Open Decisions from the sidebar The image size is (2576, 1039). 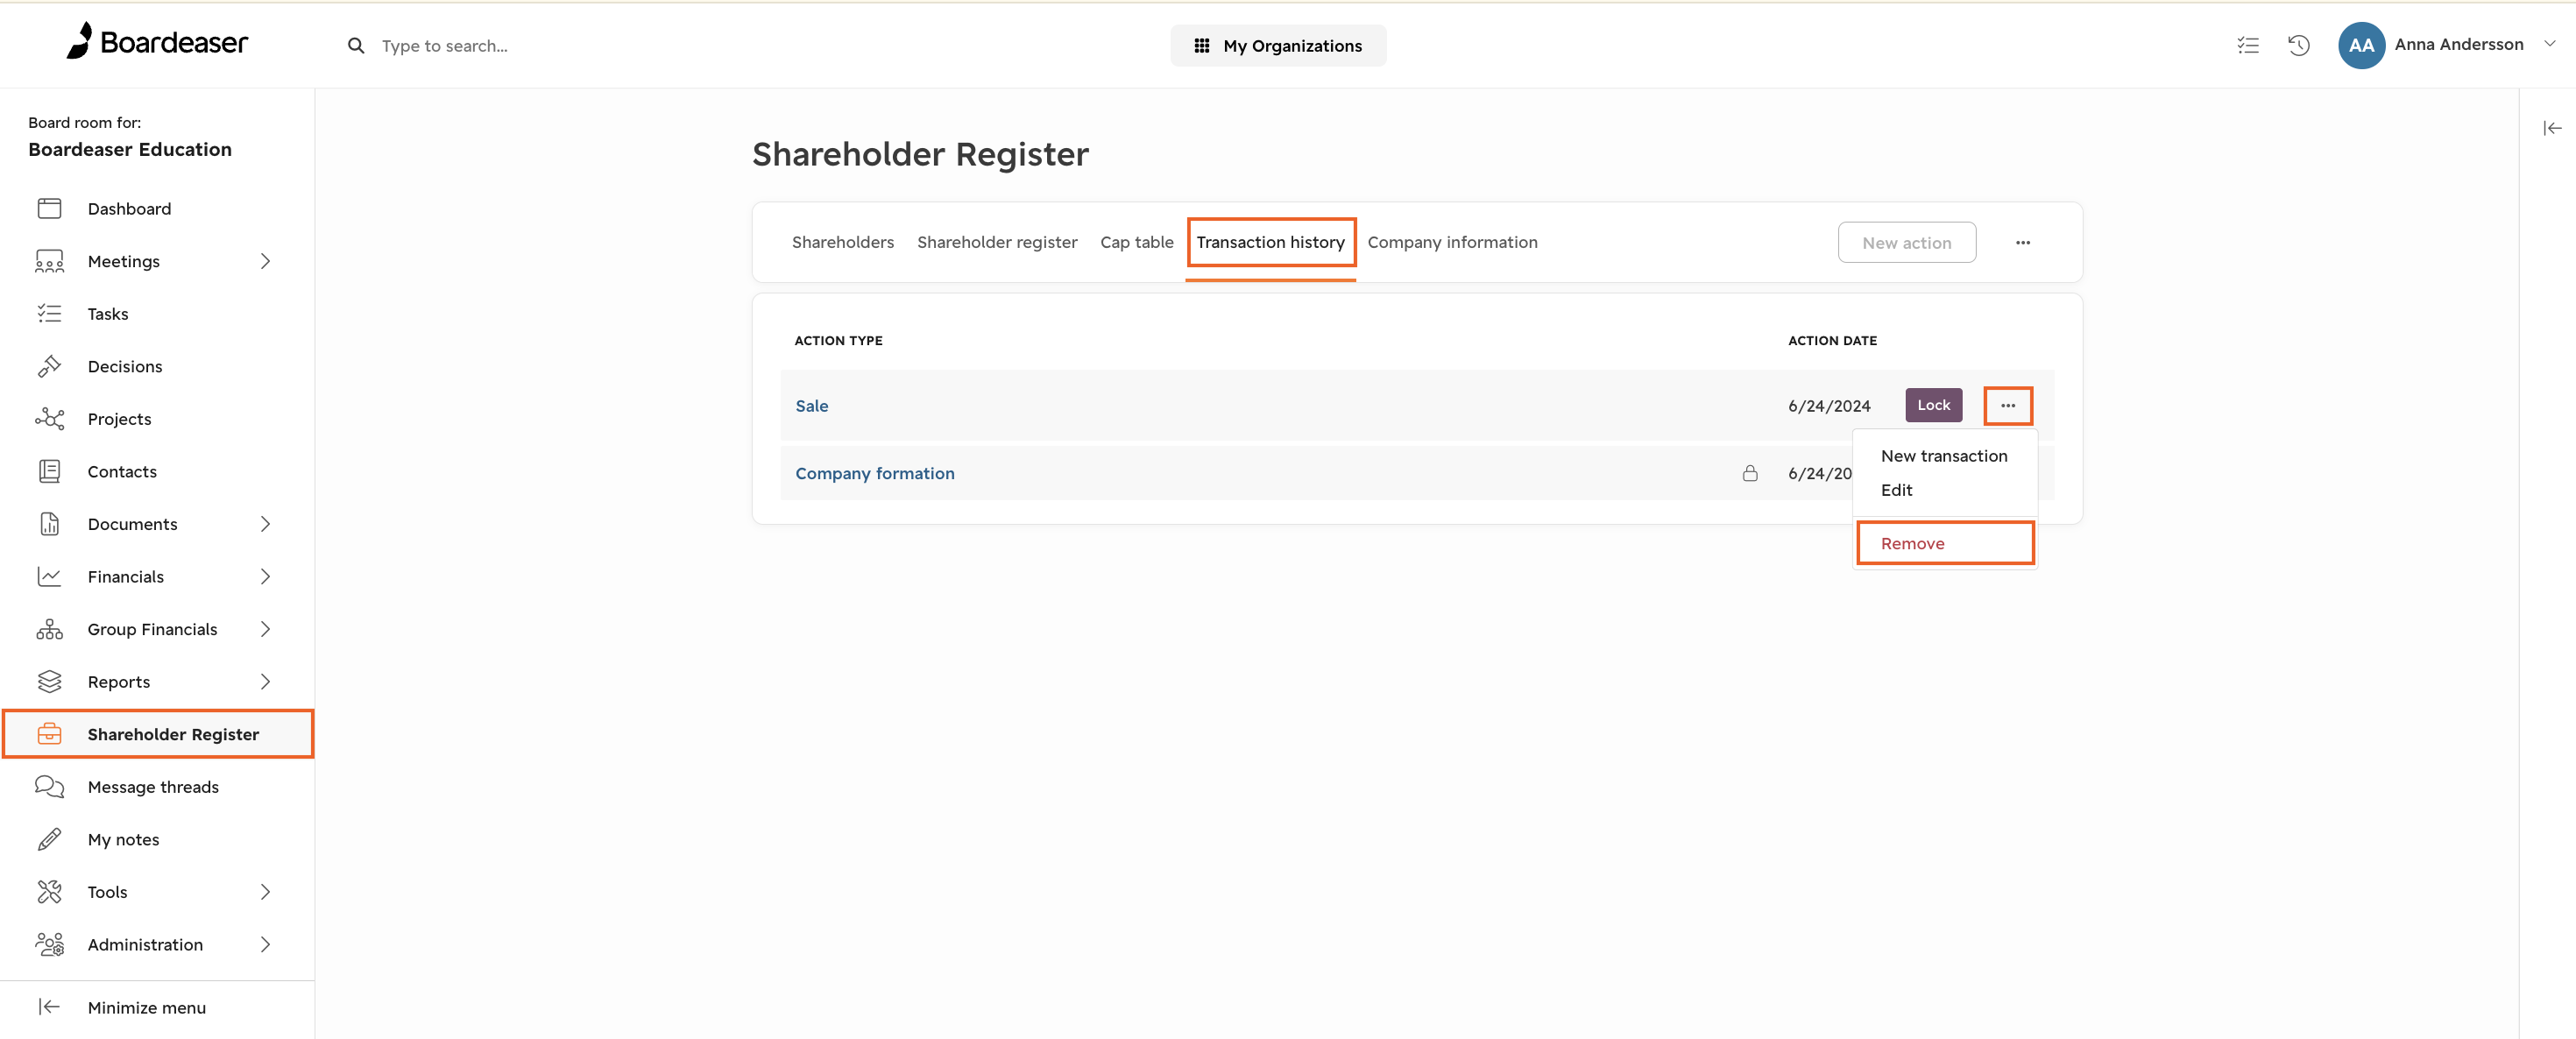click(x=125, y=366)
